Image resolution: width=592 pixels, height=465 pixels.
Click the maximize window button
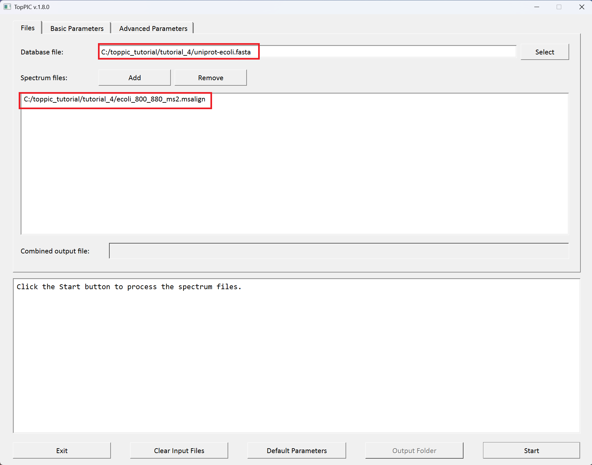click(x=559, y=7)
